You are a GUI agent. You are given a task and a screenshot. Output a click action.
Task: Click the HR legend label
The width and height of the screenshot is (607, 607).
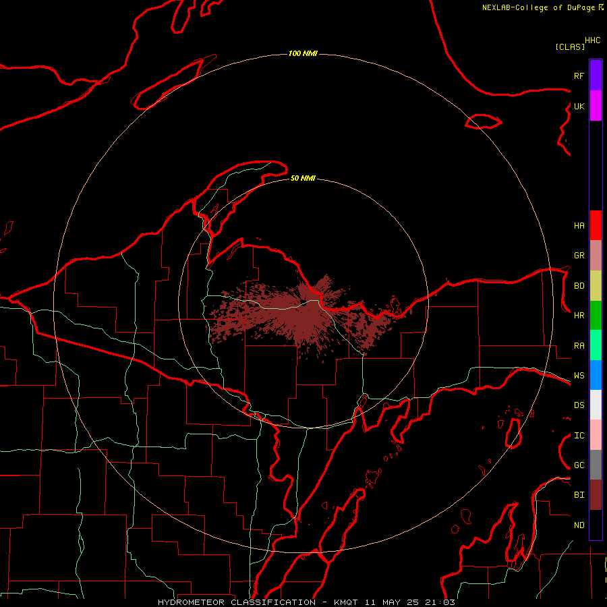coord(579,316)
